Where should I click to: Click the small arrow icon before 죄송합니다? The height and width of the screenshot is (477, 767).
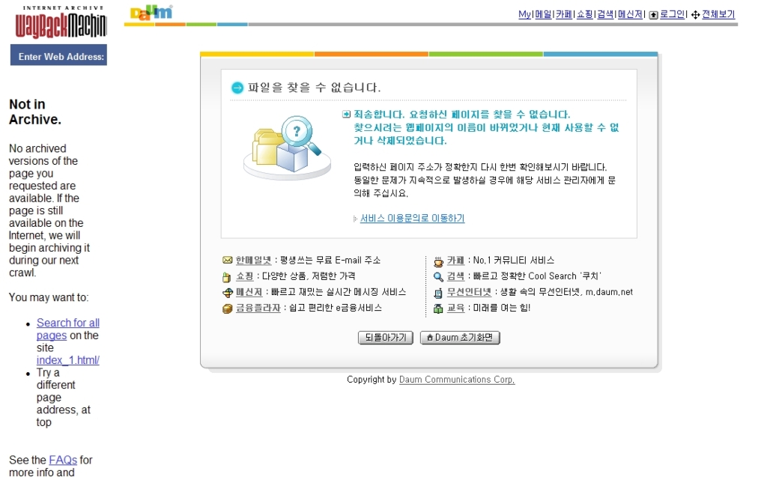click(346, 115)
